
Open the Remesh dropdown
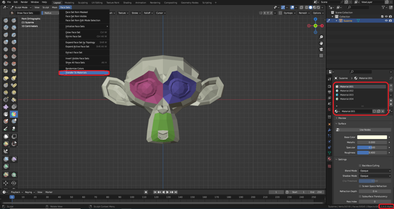tap(303, 13)
